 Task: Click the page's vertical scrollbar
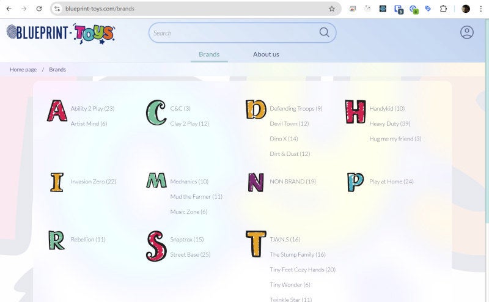487,160
